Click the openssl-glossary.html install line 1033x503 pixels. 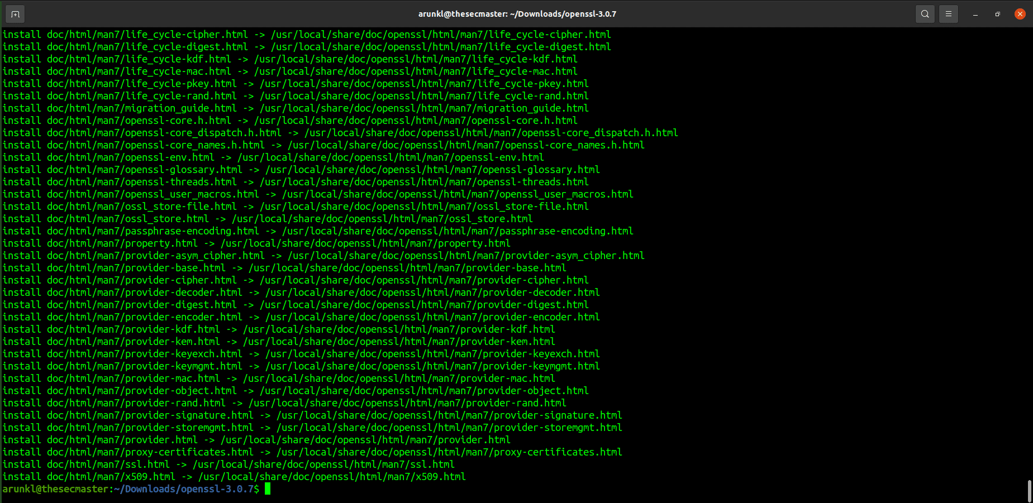301,170
